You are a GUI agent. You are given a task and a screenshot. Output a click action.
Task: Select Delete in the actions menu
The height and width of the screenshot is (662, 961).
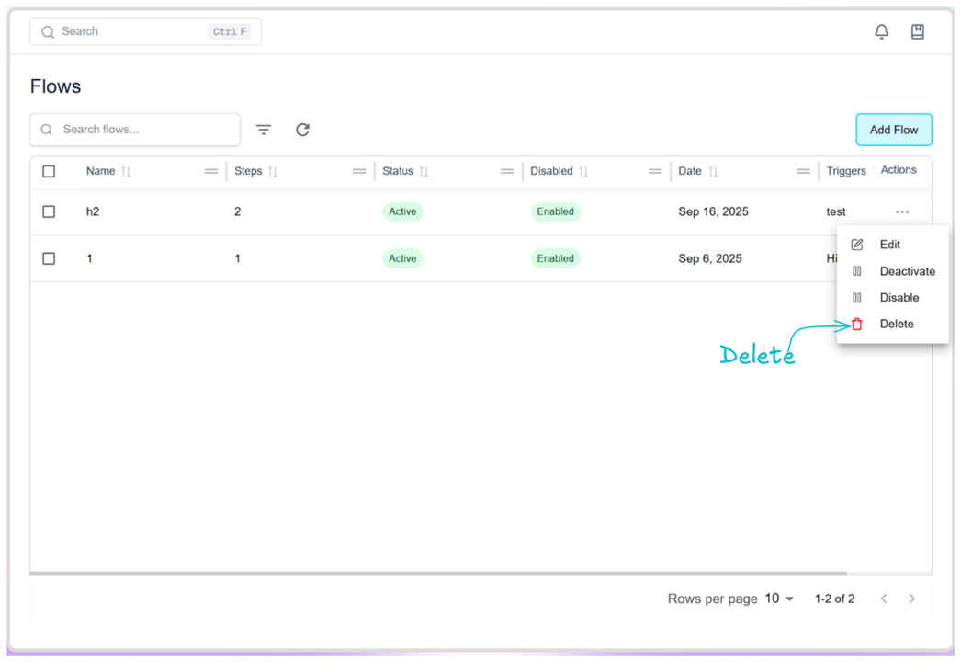896,324
